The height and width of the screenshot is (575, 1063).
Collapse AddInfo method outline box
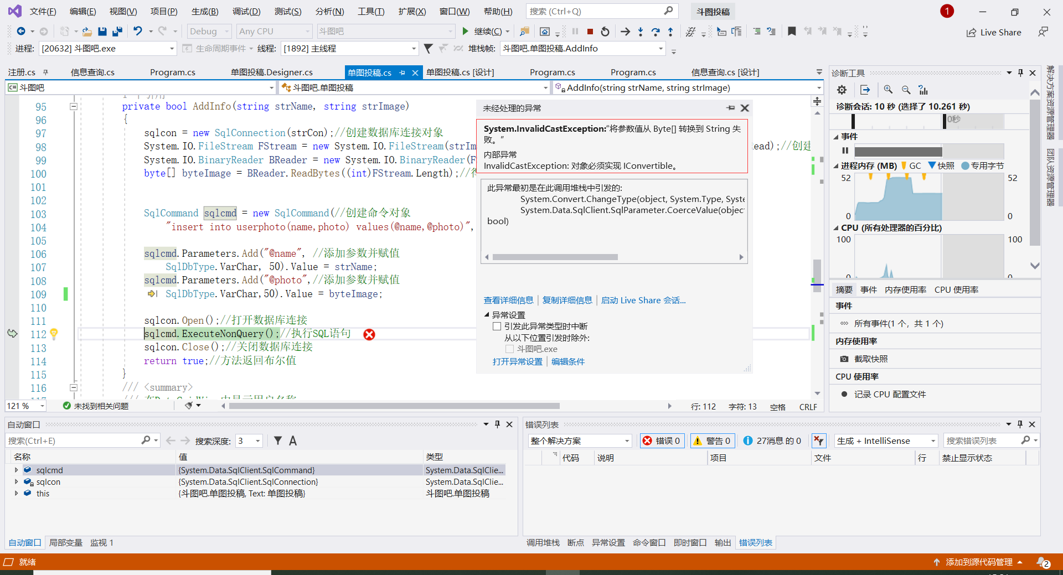coord(74,106)
